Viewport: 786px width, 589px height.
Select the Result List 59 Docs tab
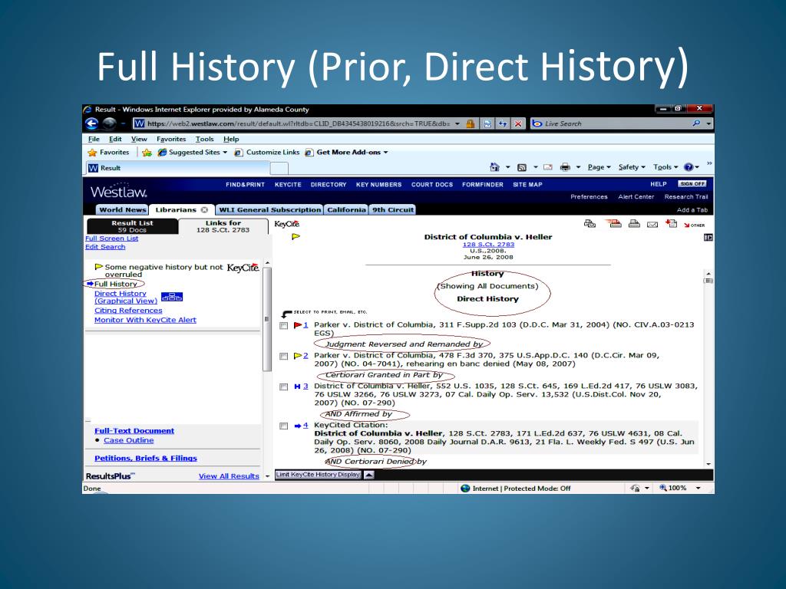132,226
